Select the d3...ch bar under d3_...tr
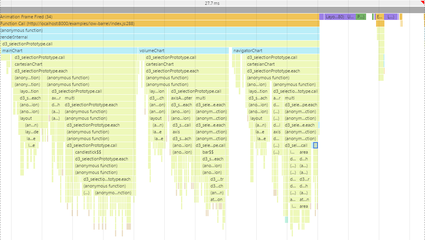 (x=217, y=186)
